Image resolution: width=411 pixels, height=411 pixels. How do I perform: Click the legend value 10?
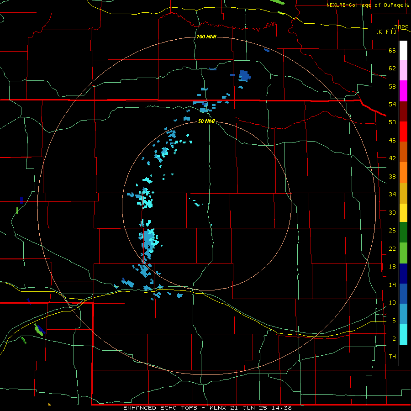pos(392,303)
